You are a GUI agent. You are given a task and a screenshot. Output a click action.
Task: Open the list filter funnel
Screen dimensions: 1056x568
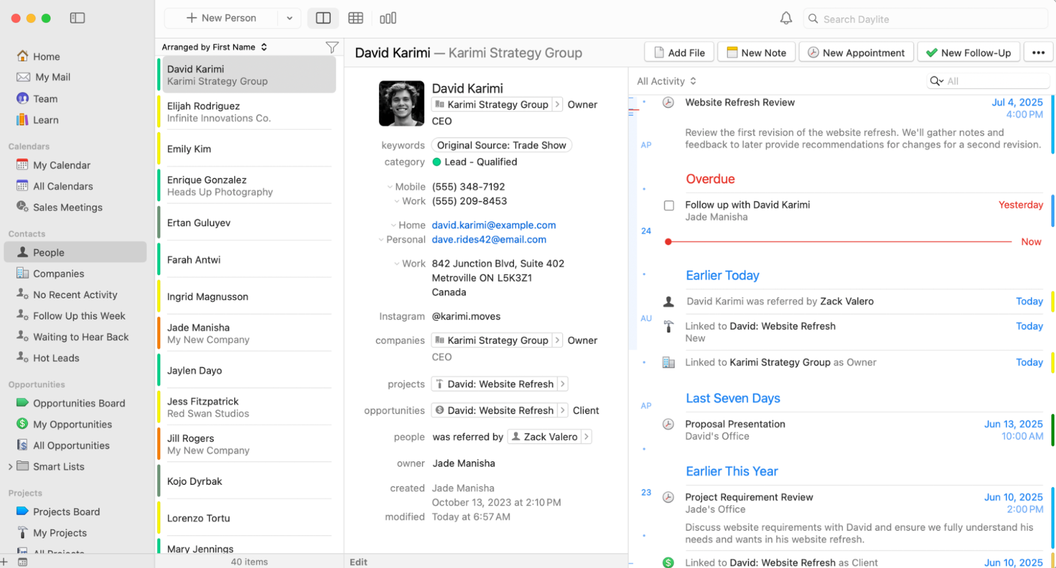332,47
